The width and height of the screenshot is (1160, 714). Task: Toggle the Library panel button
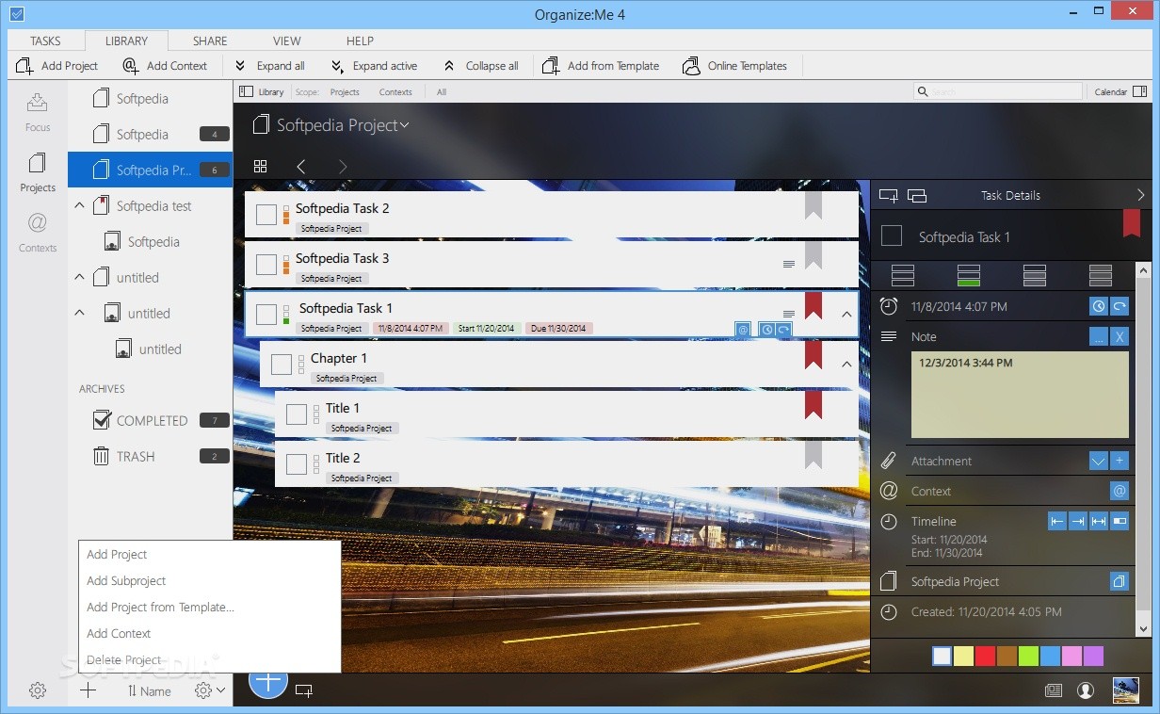(x=262, y=92)
